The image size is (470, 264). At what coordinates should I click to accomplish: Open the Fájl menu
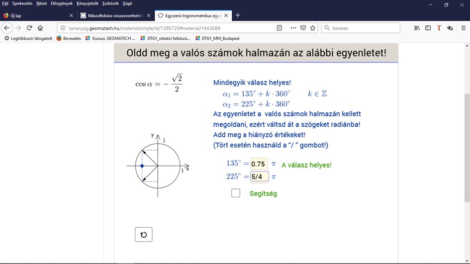coord(5,3)
